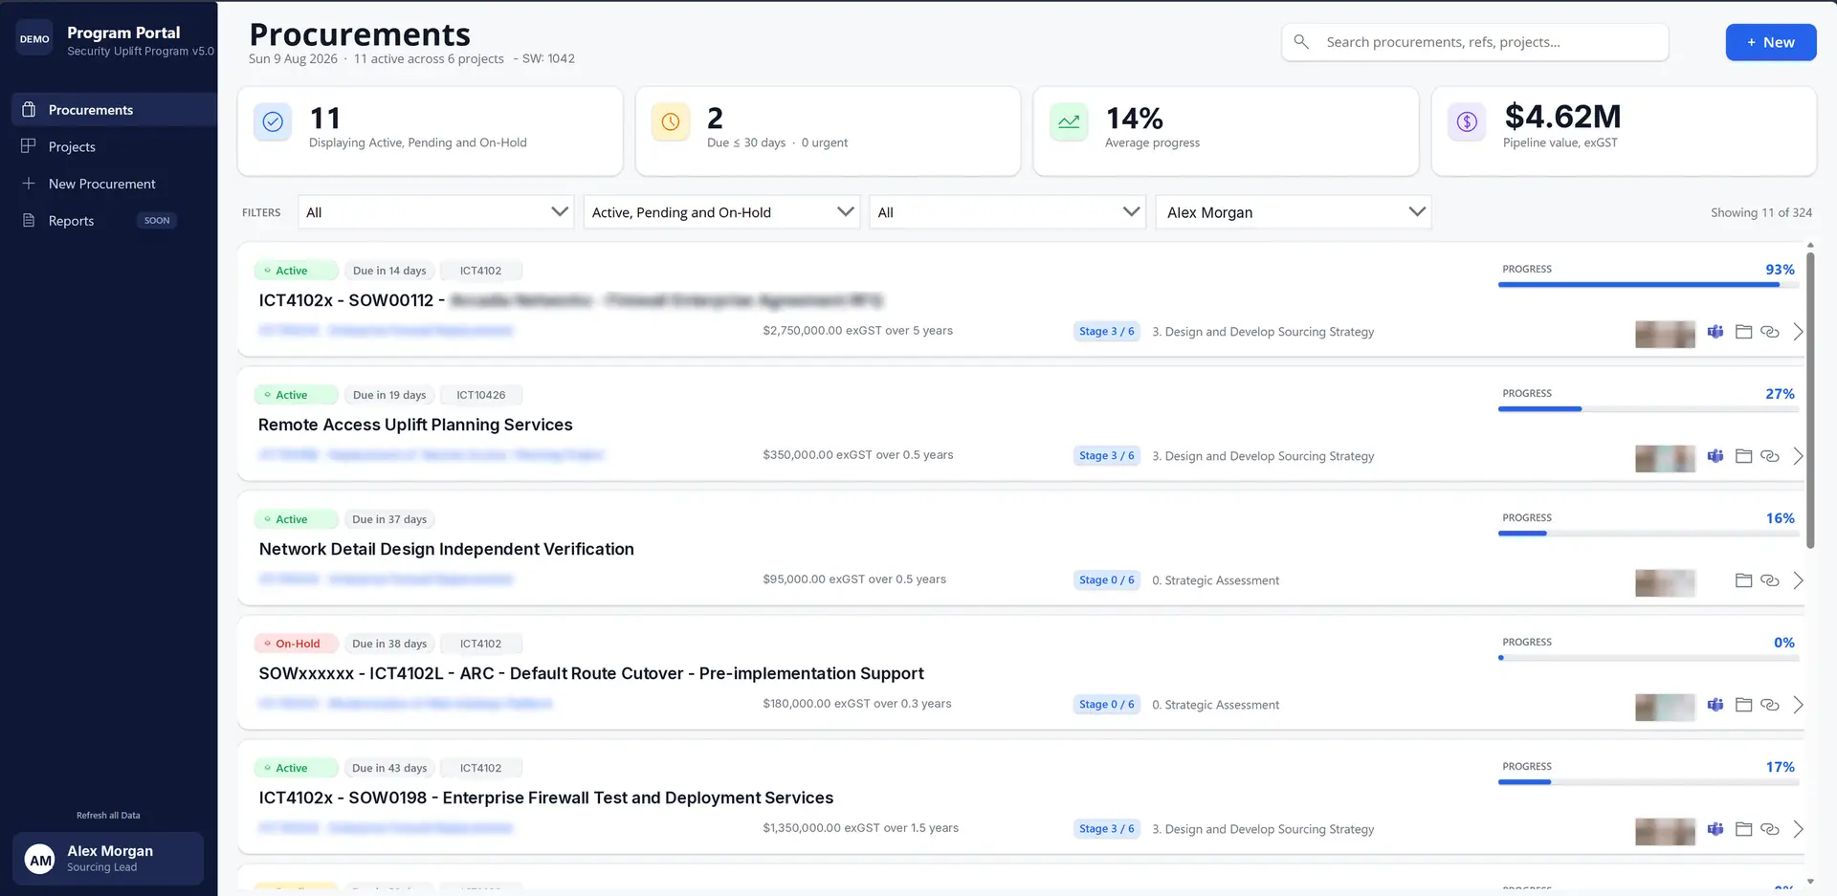
Task: Open 'SOWxxxxxx - ICT4102L - ARC' procurement title
Action: (x=591, y=673)
